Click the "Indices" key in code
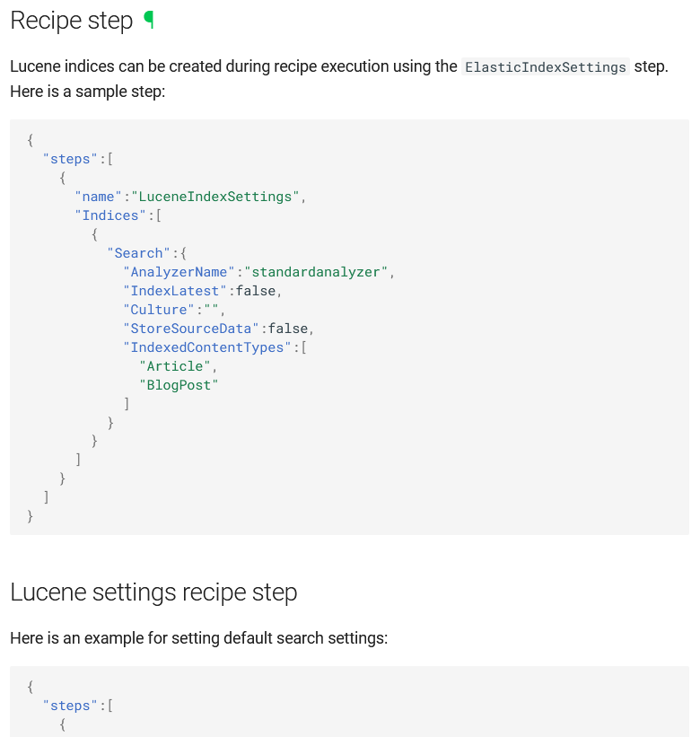700x737 pixels. 110,215
